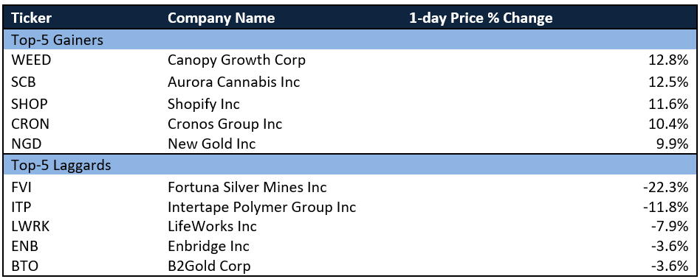Click the CRON ticker cell
700x279 pixels.
(x=30, y=124)
